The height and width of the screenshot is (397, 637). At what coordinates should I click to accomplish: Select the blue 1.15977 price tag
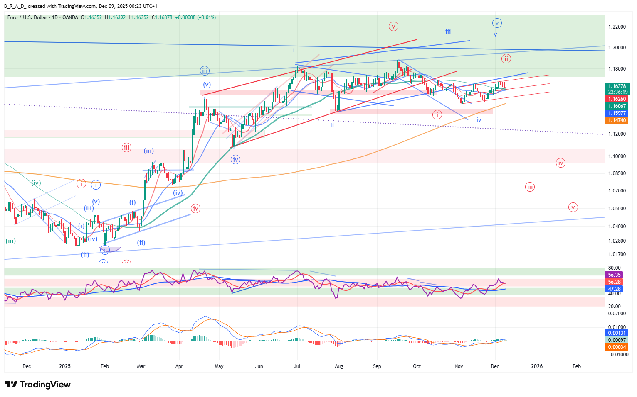[617, 113]
